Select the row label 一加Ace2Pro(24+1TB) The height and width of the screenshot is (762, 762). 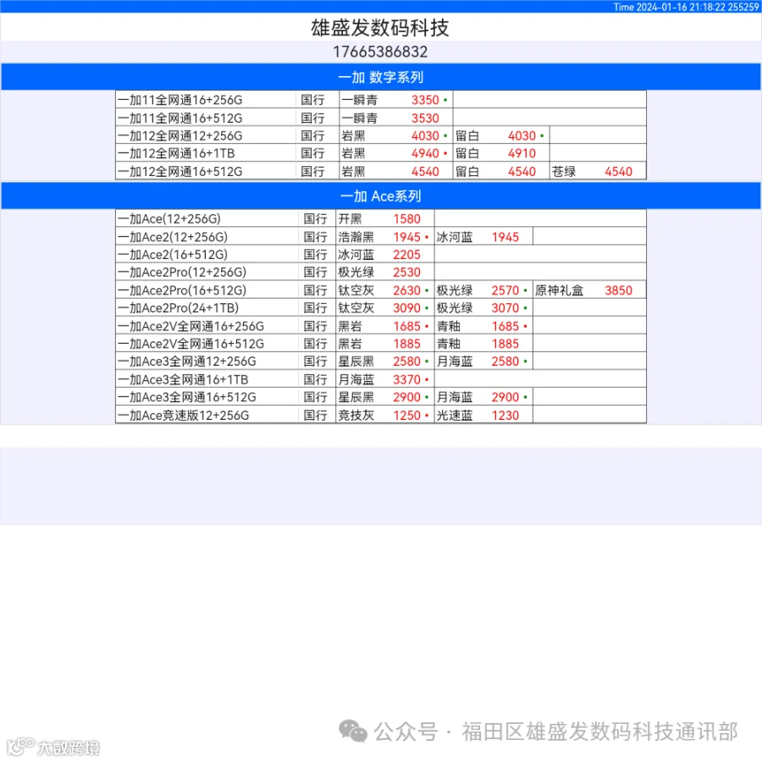point(178,308)
